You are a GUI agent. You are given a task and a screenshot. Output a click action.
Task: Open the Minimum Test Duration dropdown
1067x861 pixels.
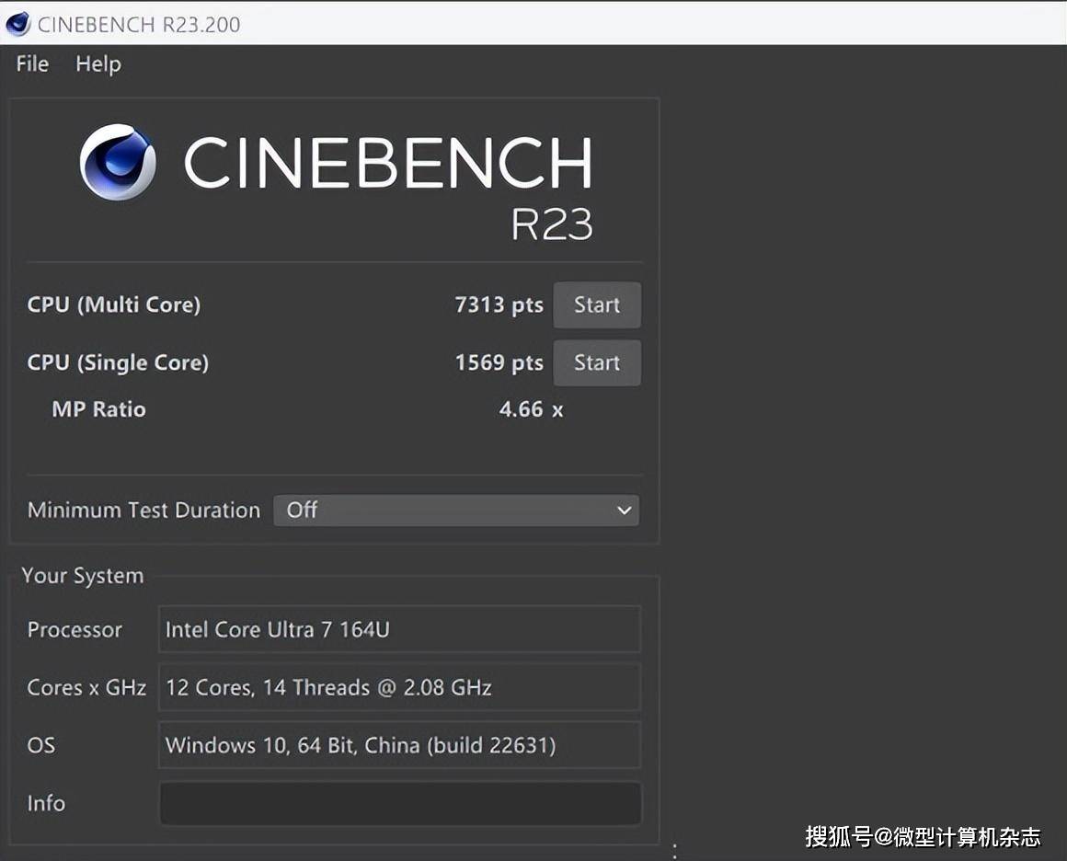[456, 510]
